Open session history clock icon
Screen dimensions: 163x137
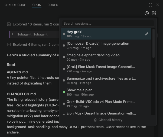click(147, 13)
